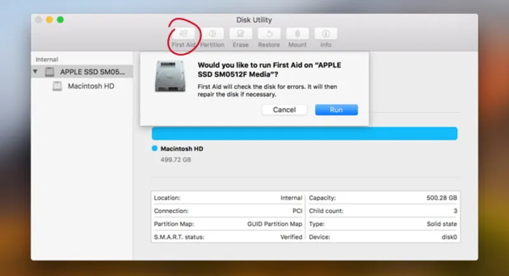
Task: Click the S.M.A.R.T. status label
Action: [179, 237]
